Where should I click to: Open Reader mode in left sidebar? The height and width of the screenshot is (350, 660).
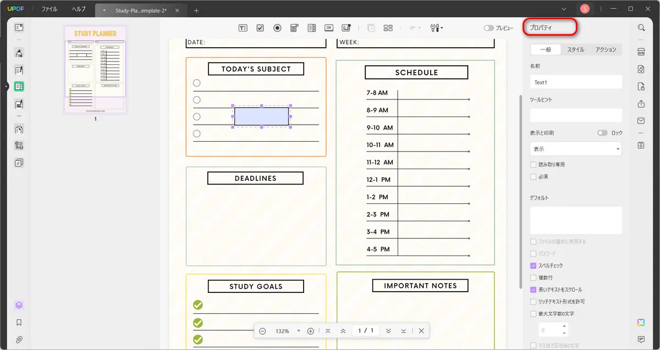19,27
